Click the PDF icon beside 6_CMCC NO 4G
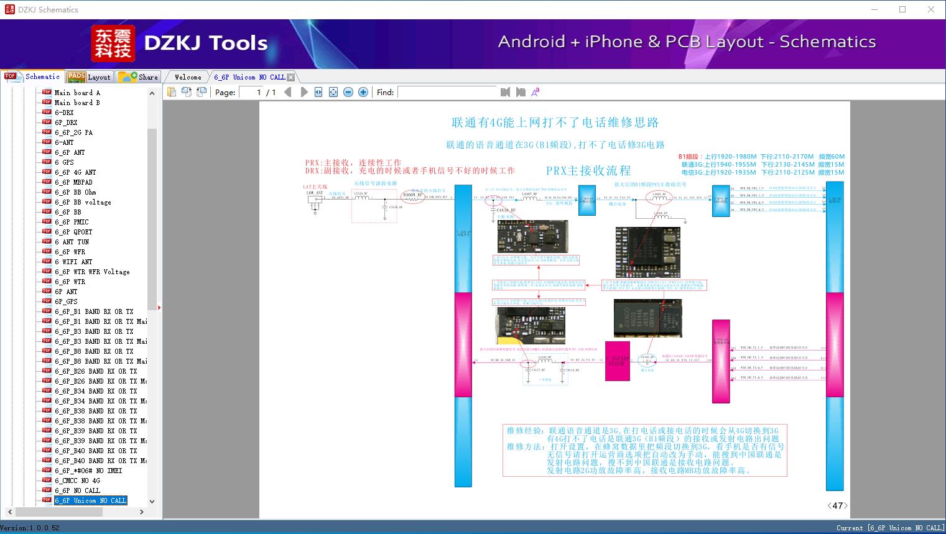Viewport: 946px width, 534px height. [x=47, y=480]
